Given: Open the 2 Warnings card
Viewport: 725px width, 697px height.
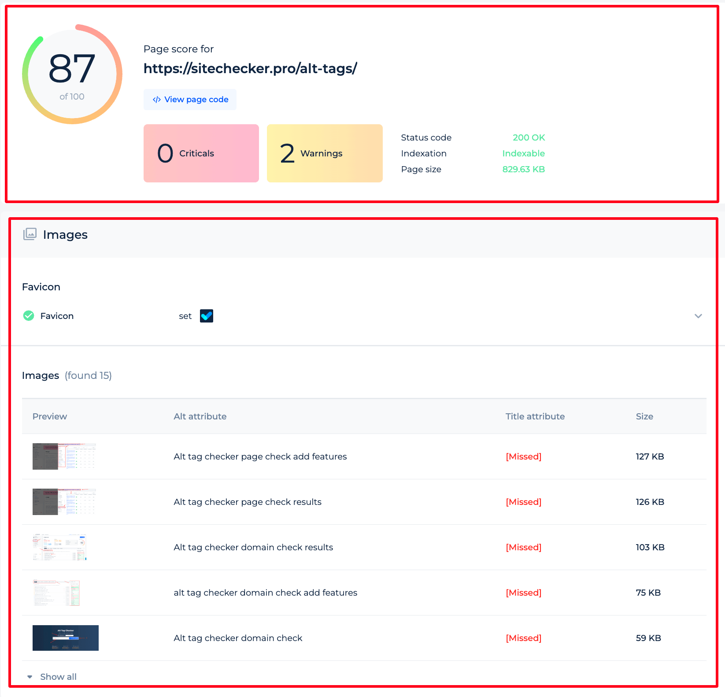Looking at the screenshot, I should pyautogui.click(x=325, y=153).
